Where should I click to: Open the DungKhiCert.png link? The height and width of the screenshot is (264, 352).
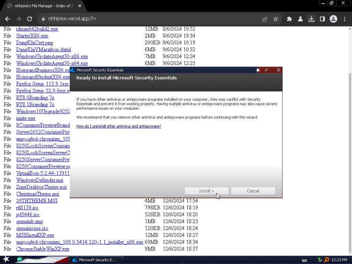pos(35,43)
